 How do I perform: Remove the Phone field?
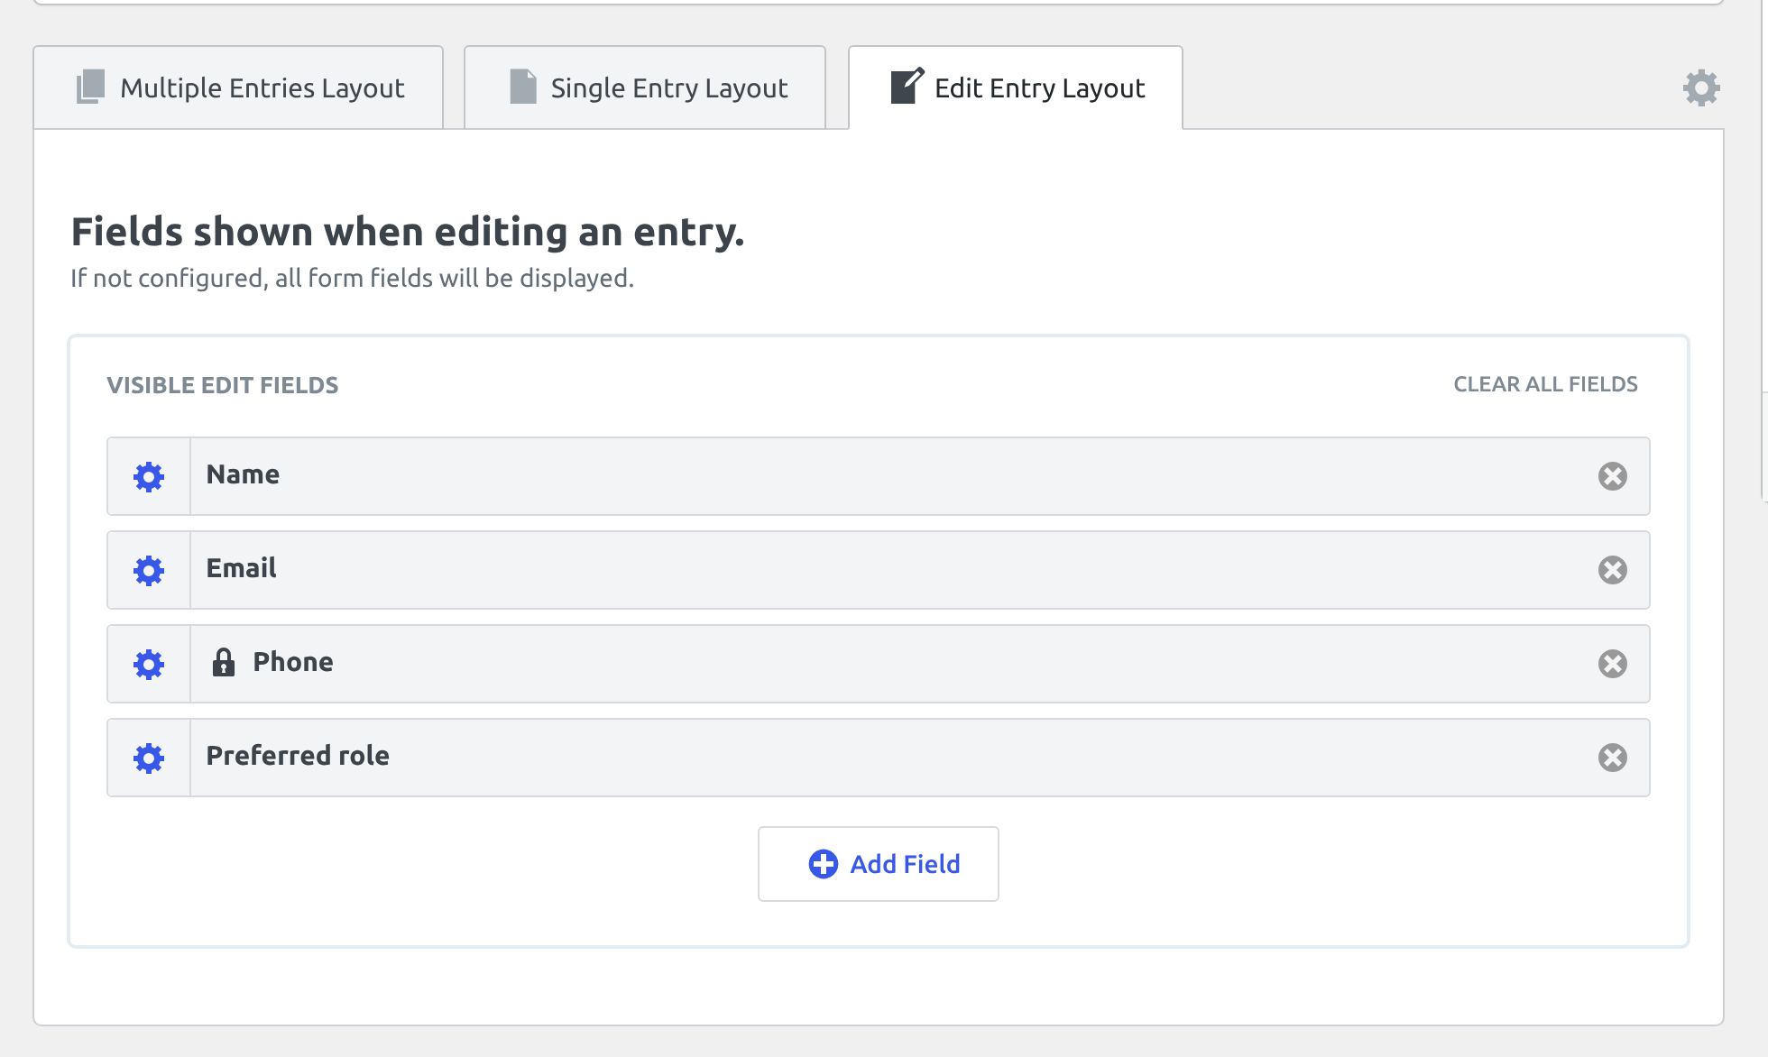pos(1613,664)
